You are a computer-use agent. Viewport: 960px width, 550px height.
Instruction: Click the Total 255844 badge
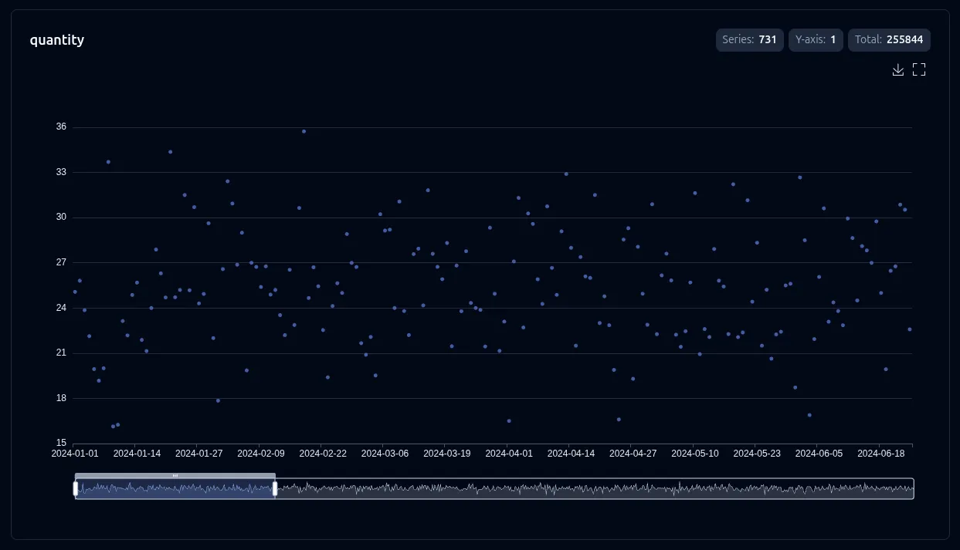click(889, 39)
